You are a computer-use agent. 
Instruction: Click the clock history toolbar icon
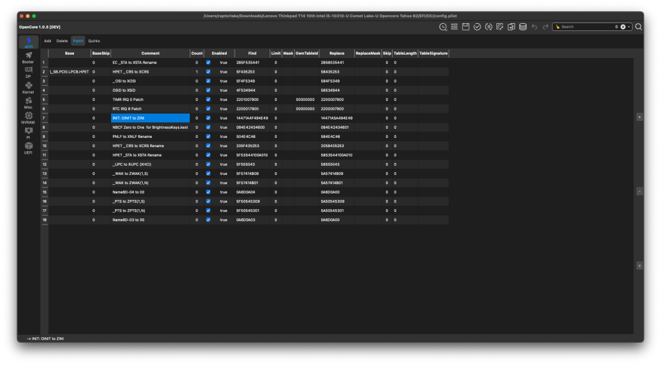coord(443,27)
